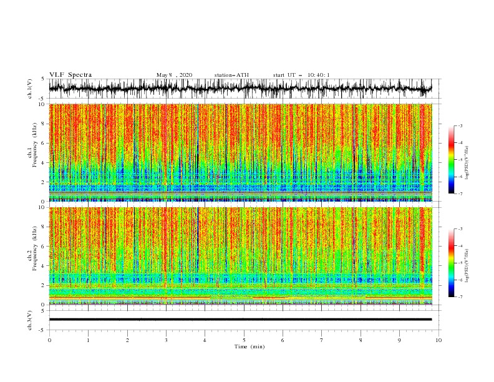Click the "station=ATH" header text
The height and width of the screenshot is (382, 494).
(x=231, y=75)
